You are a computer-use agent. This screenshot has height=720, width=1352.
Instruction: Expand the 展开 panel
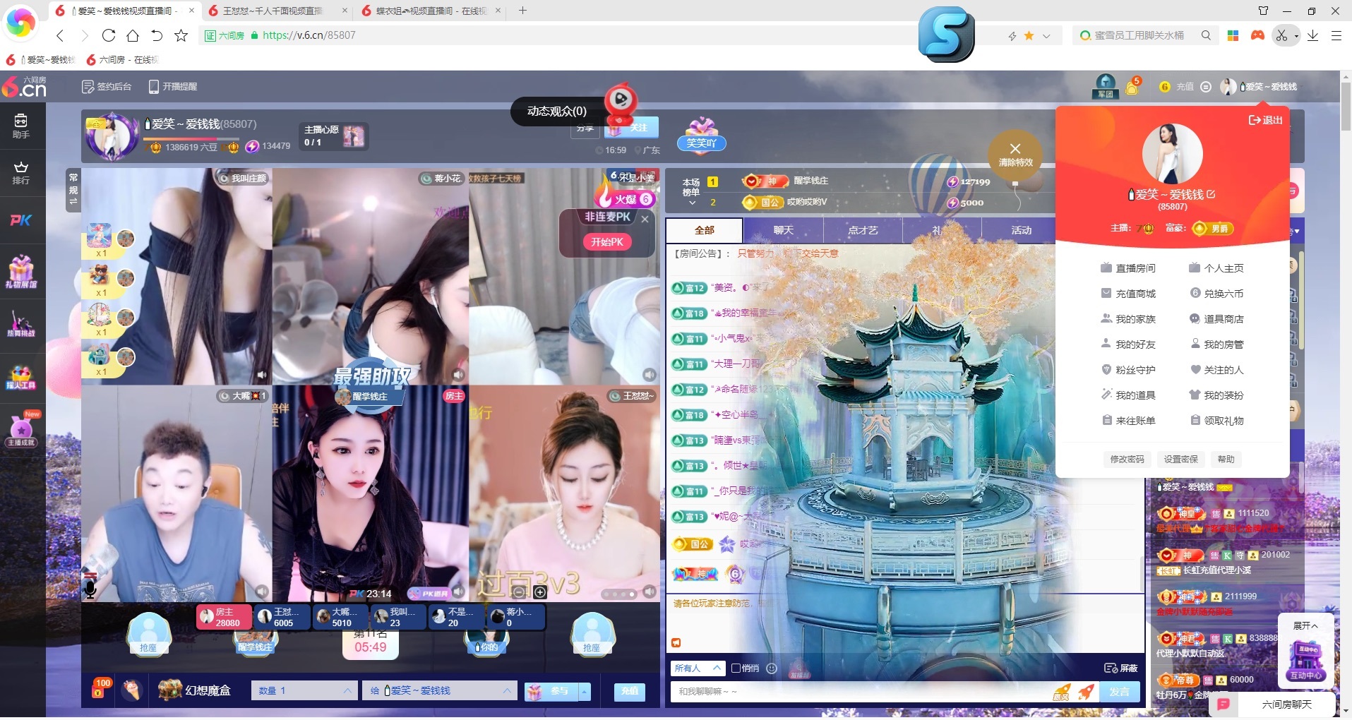point(1305,625)
